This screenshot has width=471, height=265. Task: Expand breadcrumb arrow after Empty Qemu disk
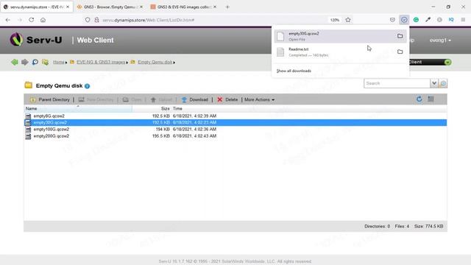pyautogui.click(x=174, y=63)
